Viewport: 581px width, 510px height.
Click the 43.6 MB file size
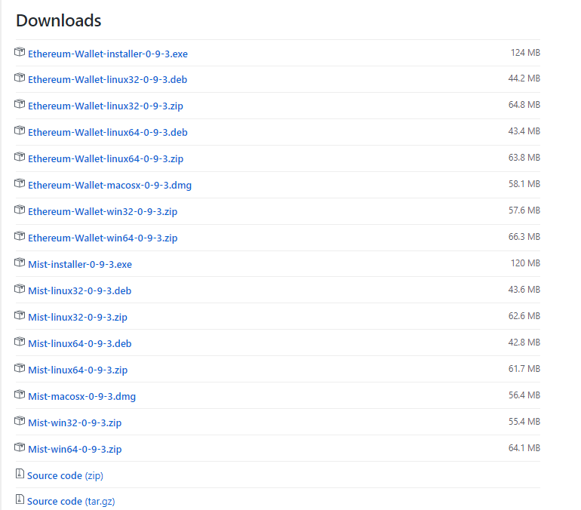tap(524, 289)
